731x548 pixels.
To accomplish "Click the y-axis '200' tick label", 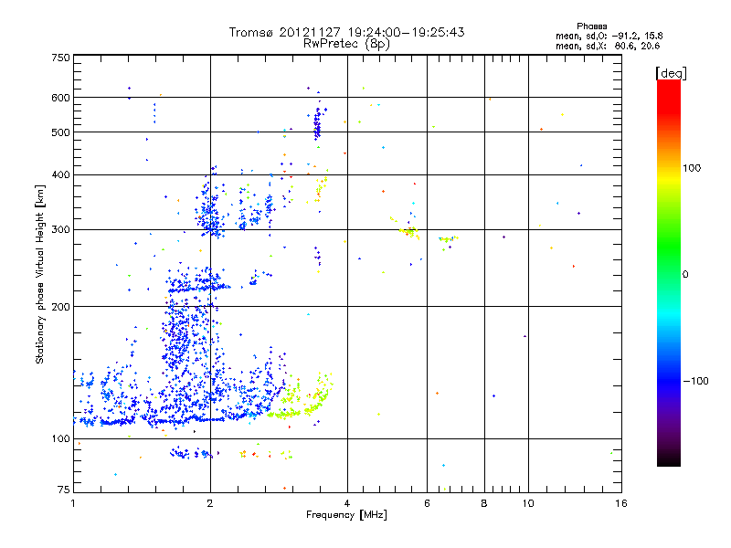I will 60,306.
